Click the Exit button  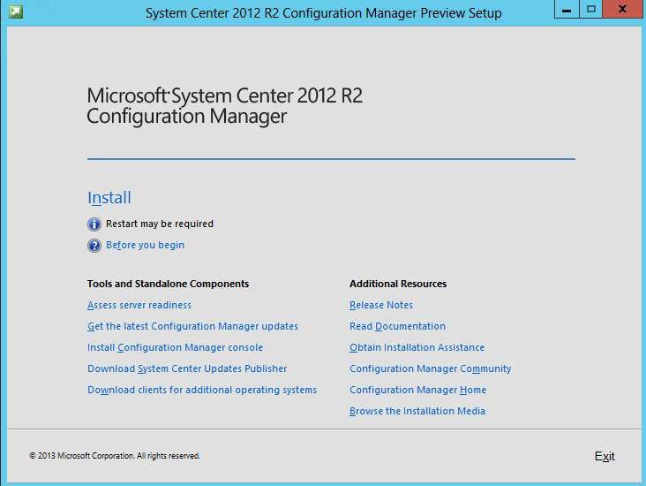(605, 456)
